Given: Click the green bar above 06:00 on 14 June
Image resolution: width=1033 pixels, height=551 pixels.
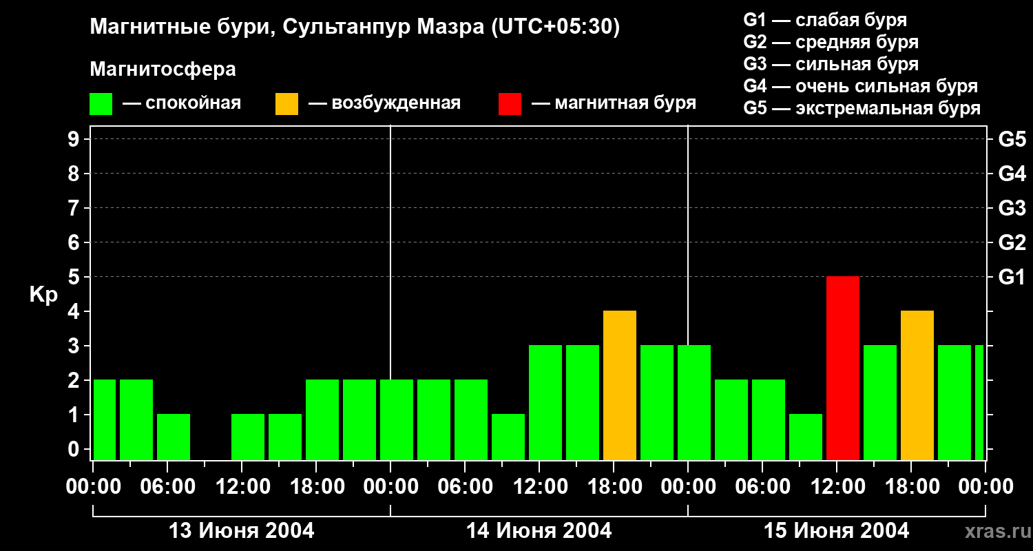Looking at the screenshot, I should 471,420.
